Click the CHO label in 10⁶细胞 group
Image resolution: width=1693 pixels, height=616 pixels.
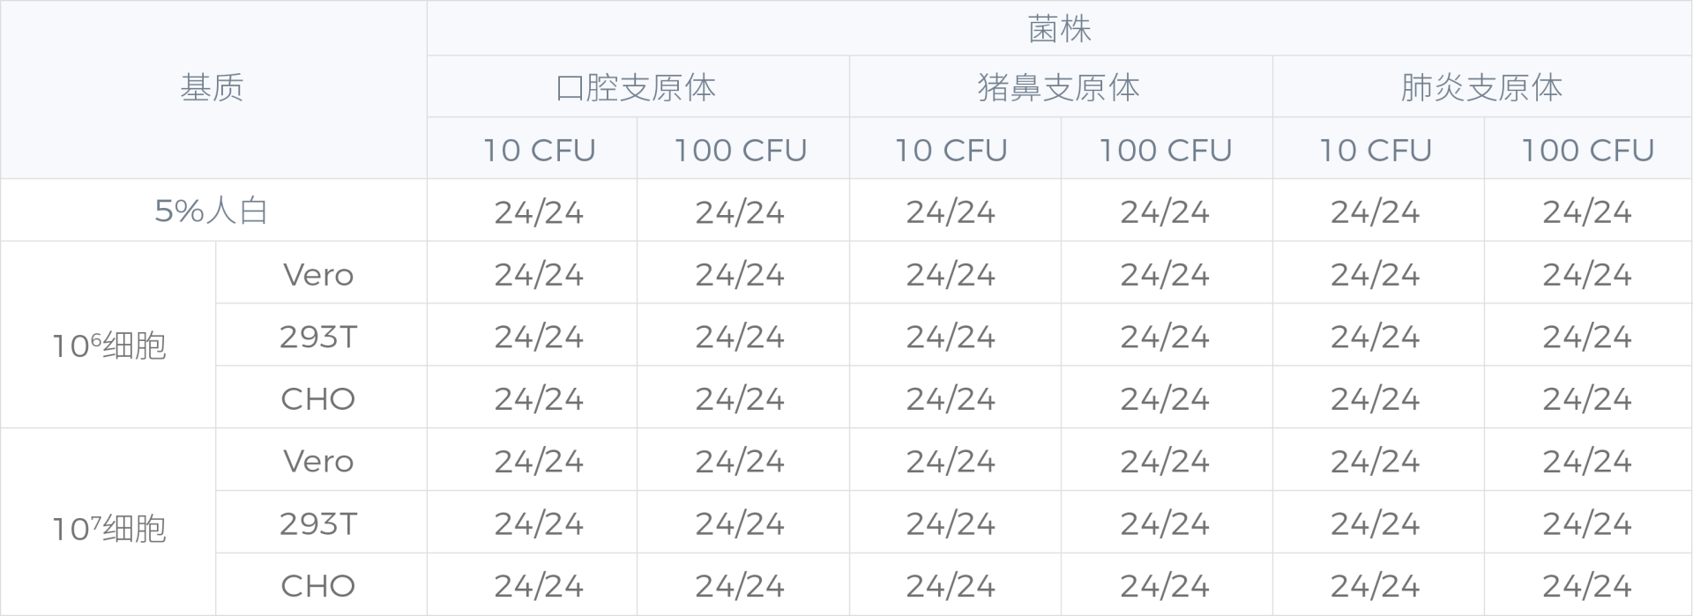click(318, 399)
